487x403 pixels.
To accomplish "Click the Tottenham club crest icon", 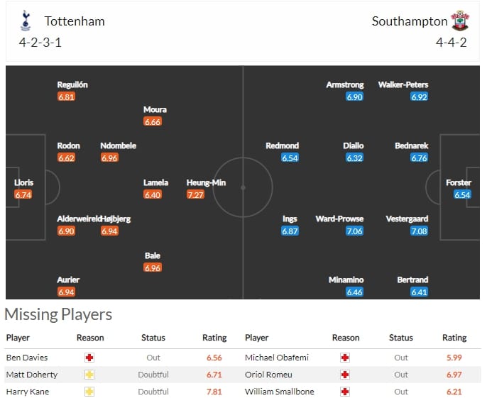I will [26, 21].
